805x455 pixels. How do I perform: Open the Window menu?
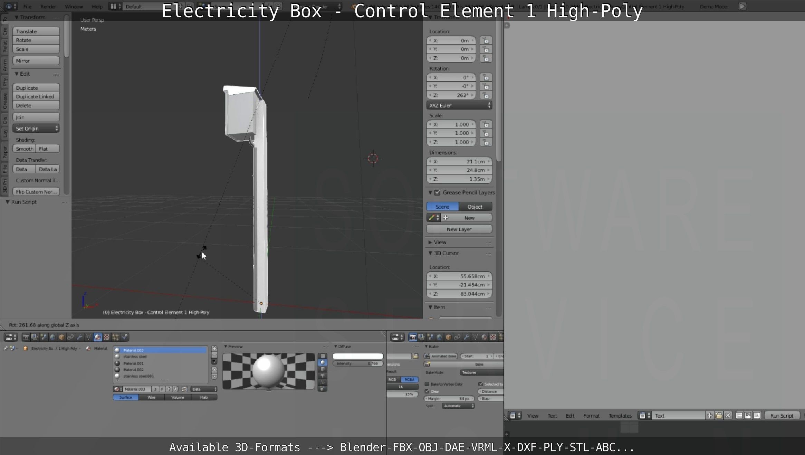74,7
